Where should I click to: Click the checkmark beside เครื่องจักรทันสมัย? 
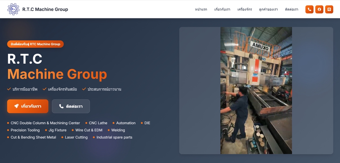point(45,89)
